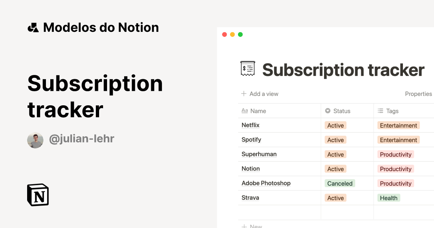Click the Aa icon in the Name column header

(x=244, y=111)
